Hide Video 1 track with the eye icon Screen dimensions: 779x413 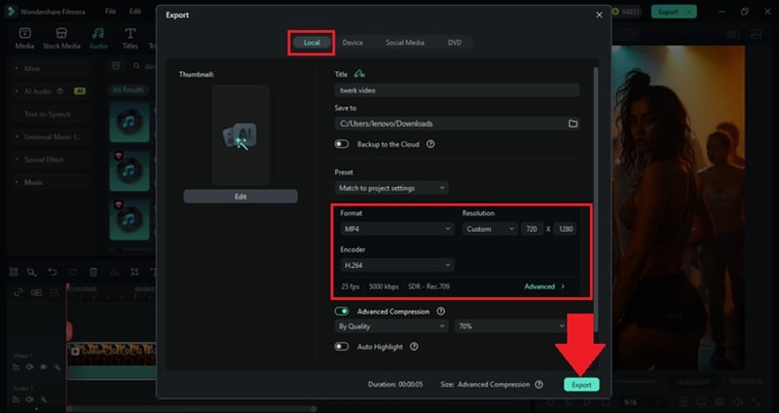pyautogui.click(x=43, y=367)
